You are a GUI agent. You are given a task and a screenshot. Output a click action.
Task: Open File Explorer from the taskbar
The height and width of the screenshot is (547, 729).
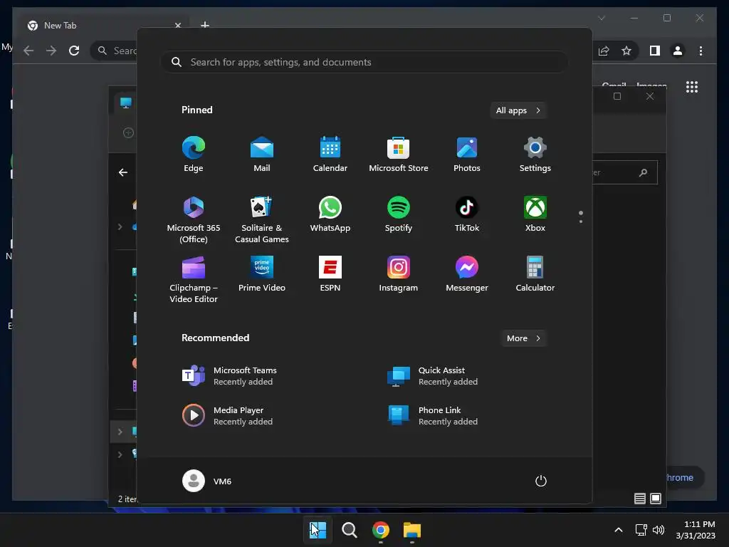pos(412,530)
